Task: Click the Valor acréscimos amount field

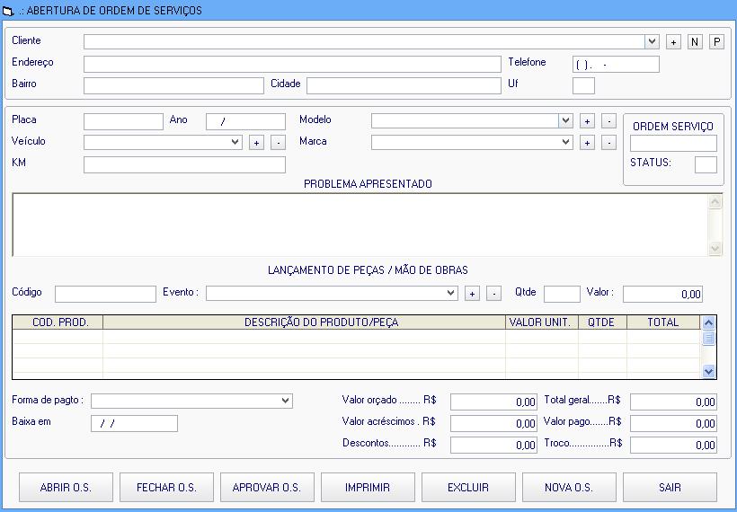Action: 493,424
